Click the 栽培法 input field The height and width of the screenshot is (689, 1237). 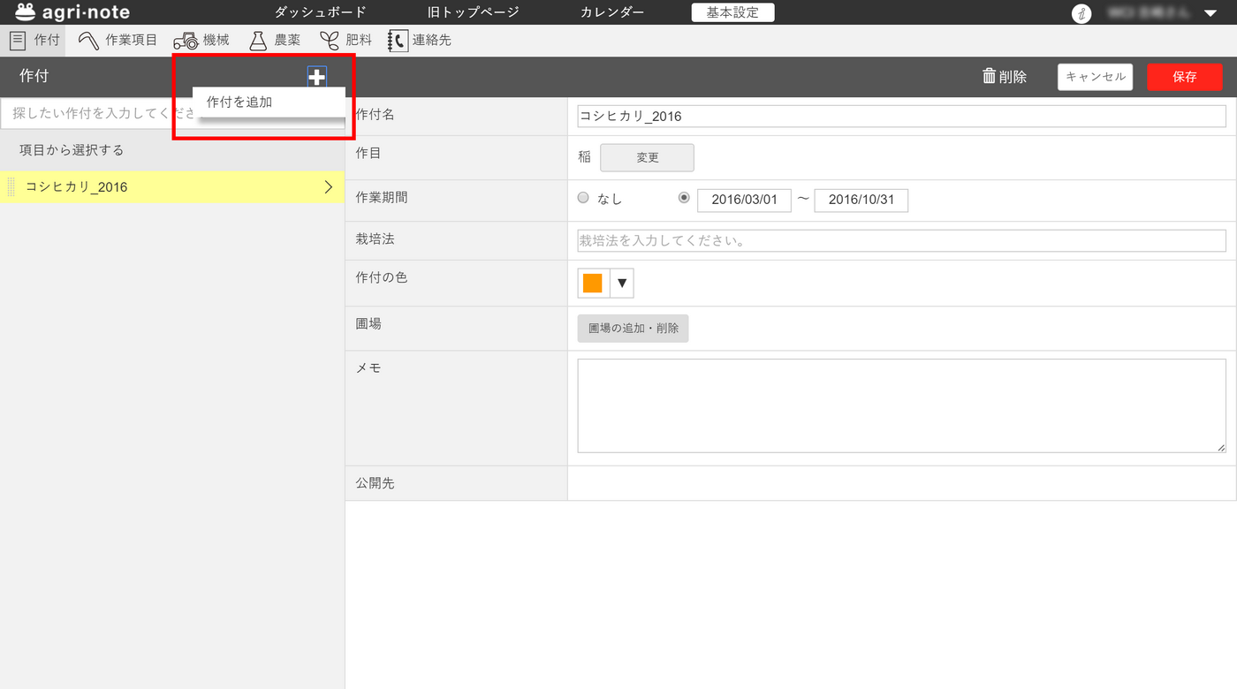[901, 240]
